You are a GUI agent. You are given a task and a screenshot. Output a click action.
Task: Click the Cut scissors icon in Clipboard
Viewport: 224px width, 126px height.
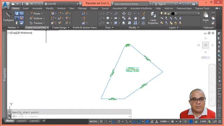(x=213, y=13)
